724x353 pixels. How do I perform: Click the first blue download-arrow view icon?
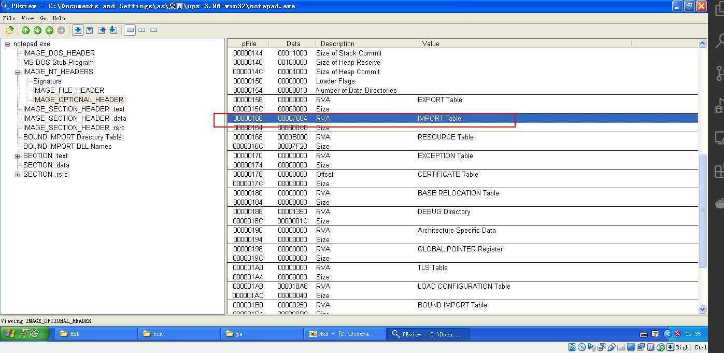78,30
